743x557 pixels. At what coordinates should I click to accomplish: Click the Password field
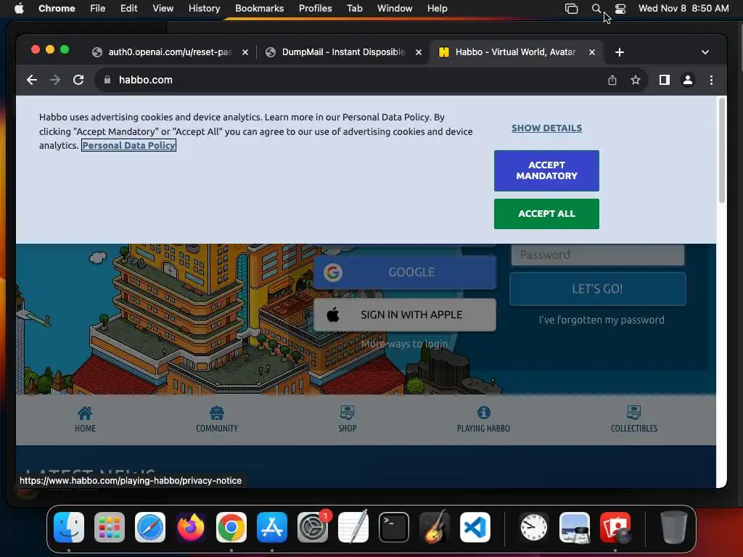click(x=598, y=255)
